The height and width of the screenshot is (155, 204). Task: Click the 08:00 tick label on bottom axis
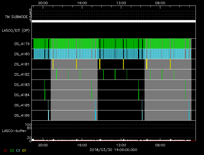coord(160,145)
